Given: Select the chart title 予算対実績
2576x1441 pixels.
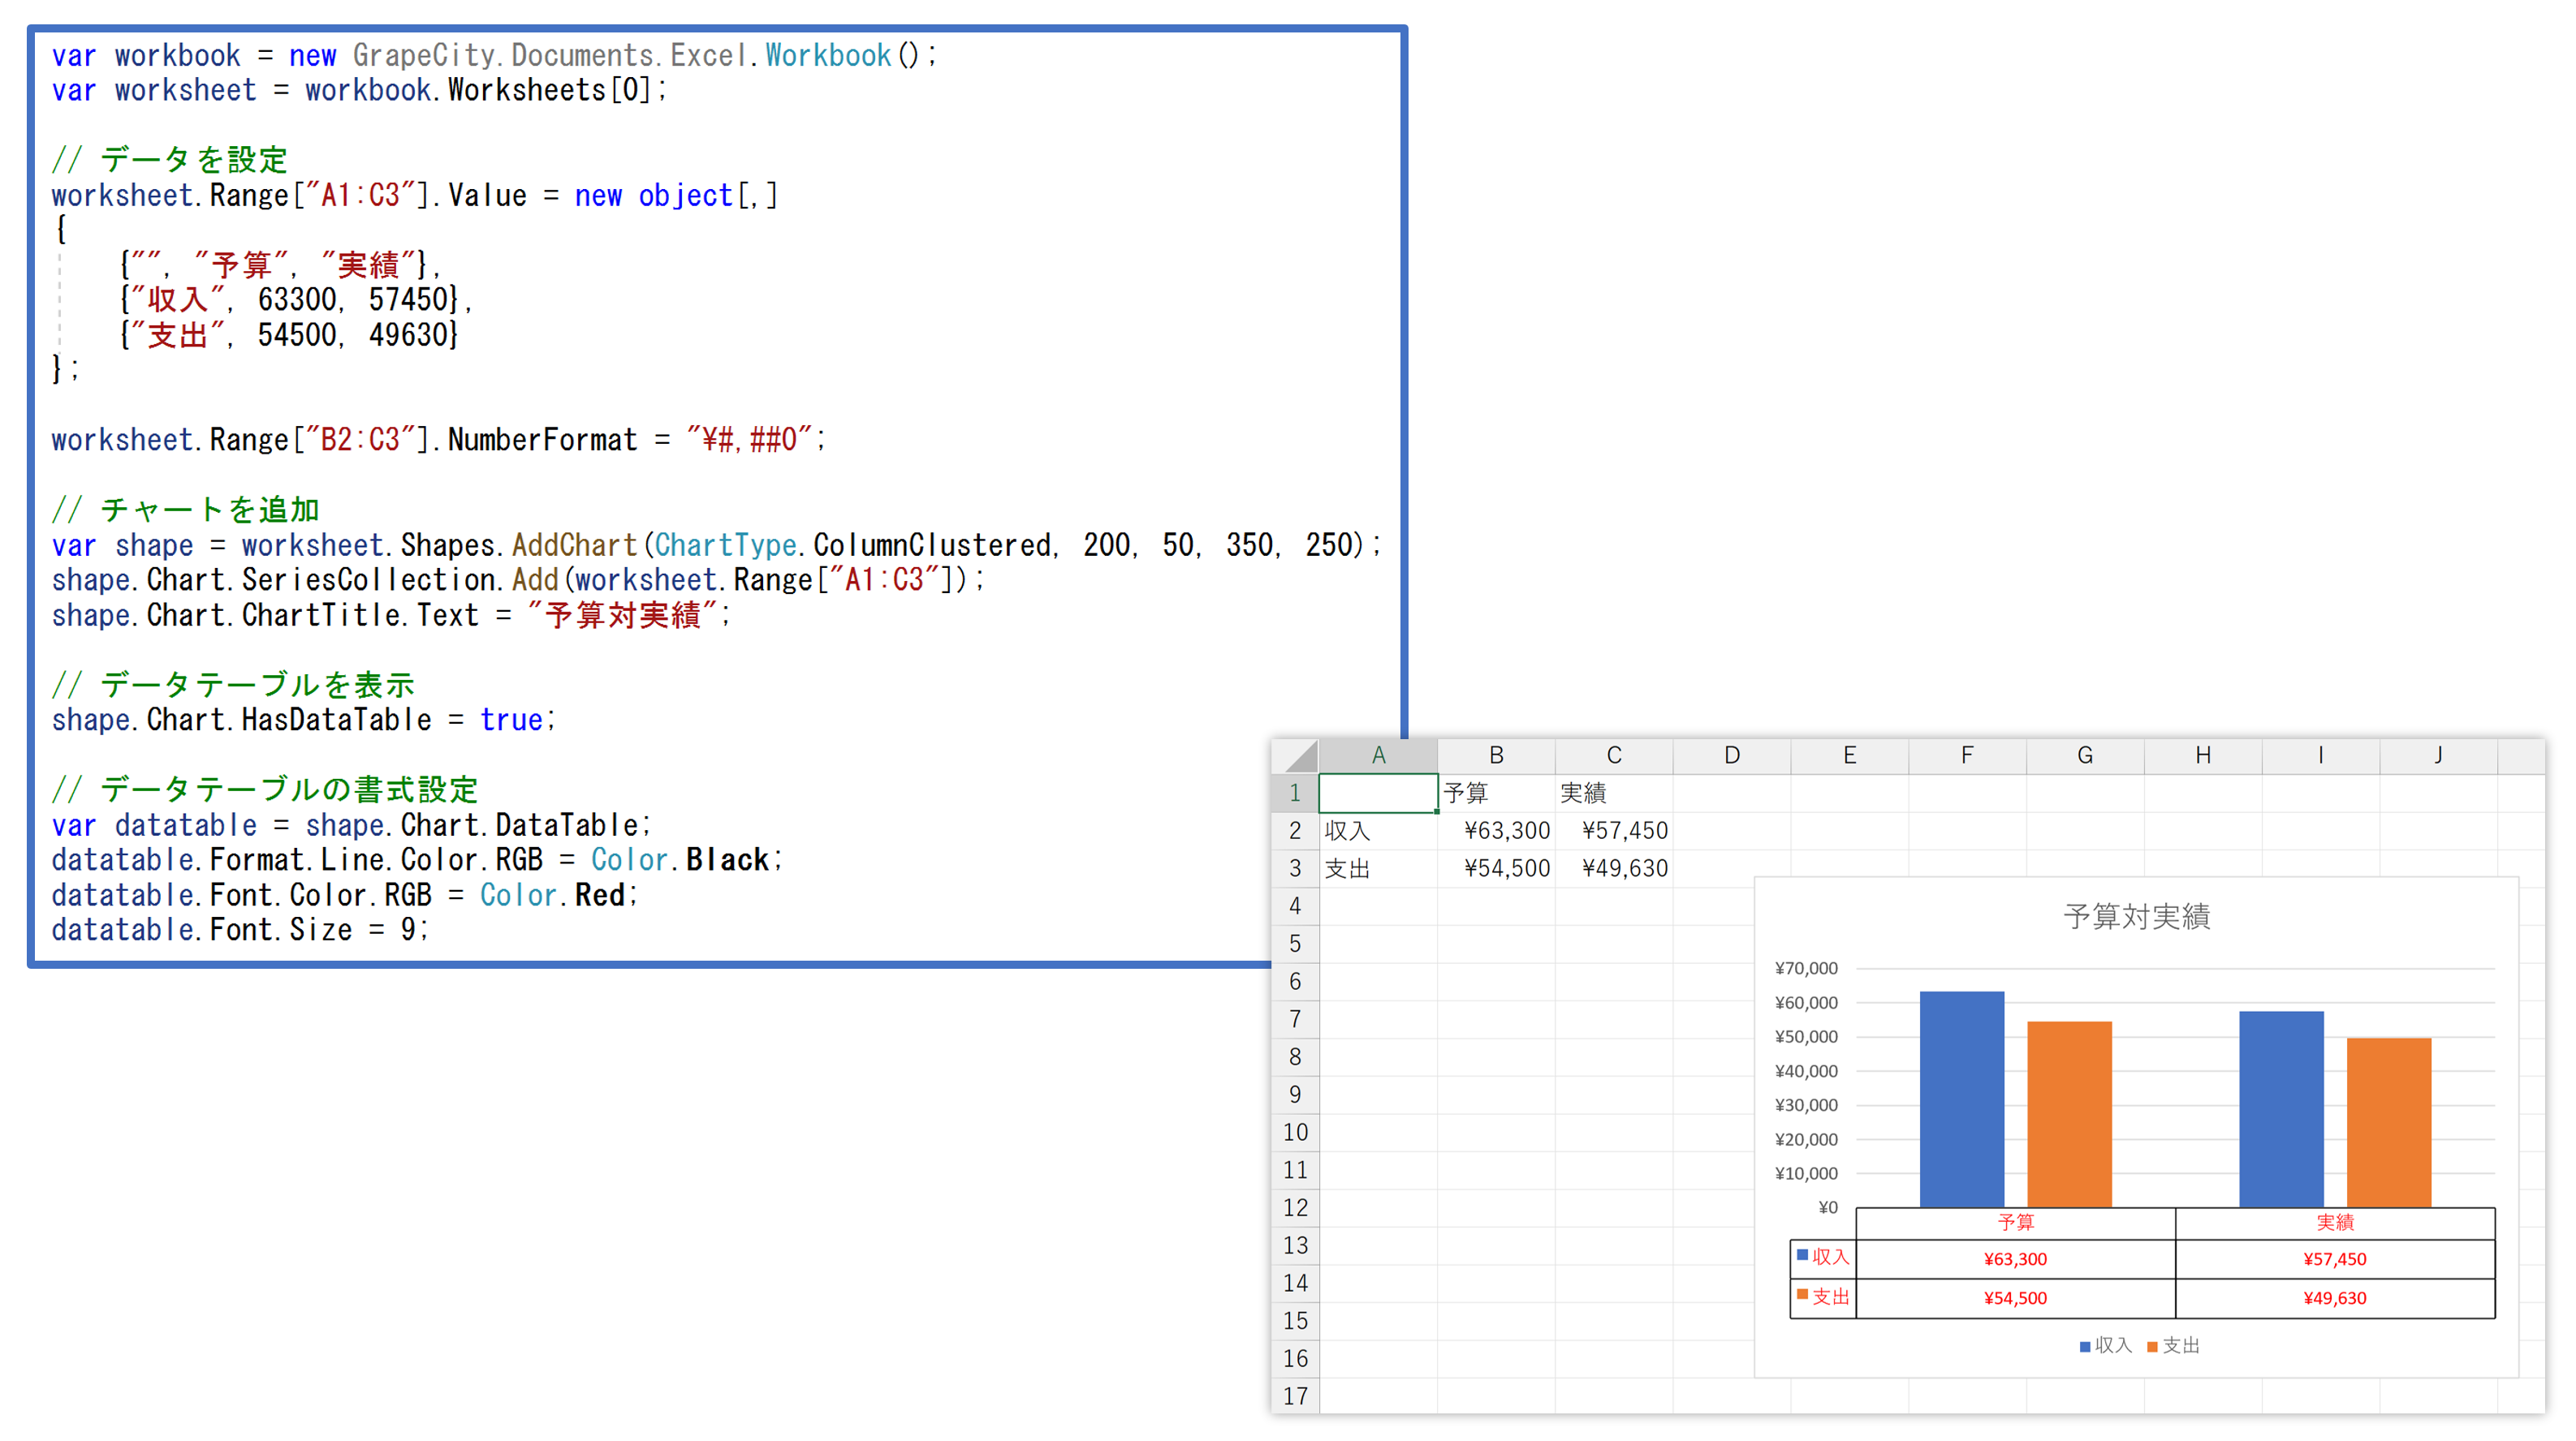Looking at the screenshot, I should (2136, 916).
